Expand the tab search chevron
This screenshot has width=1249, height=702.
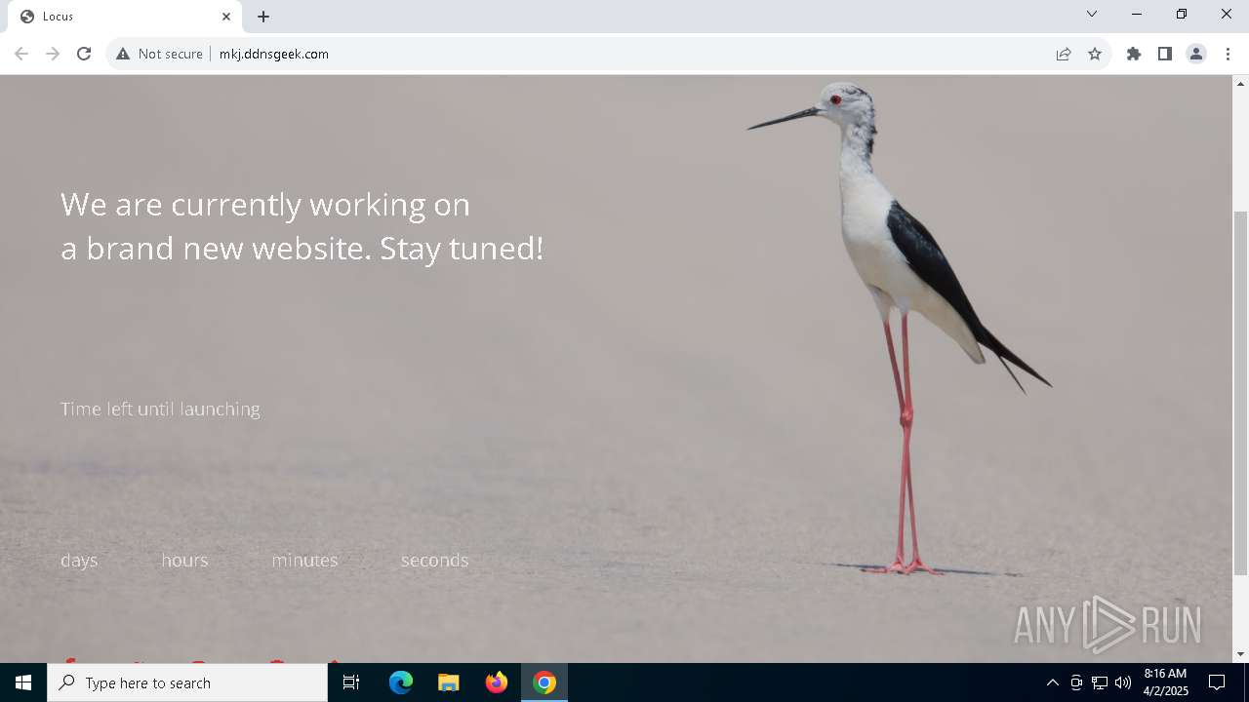pyautogui.click(x=1092, y=14)
